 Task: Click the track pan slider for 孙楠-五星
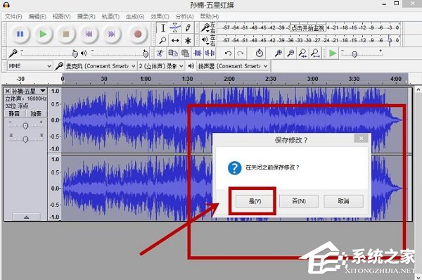tap(25, 139)
